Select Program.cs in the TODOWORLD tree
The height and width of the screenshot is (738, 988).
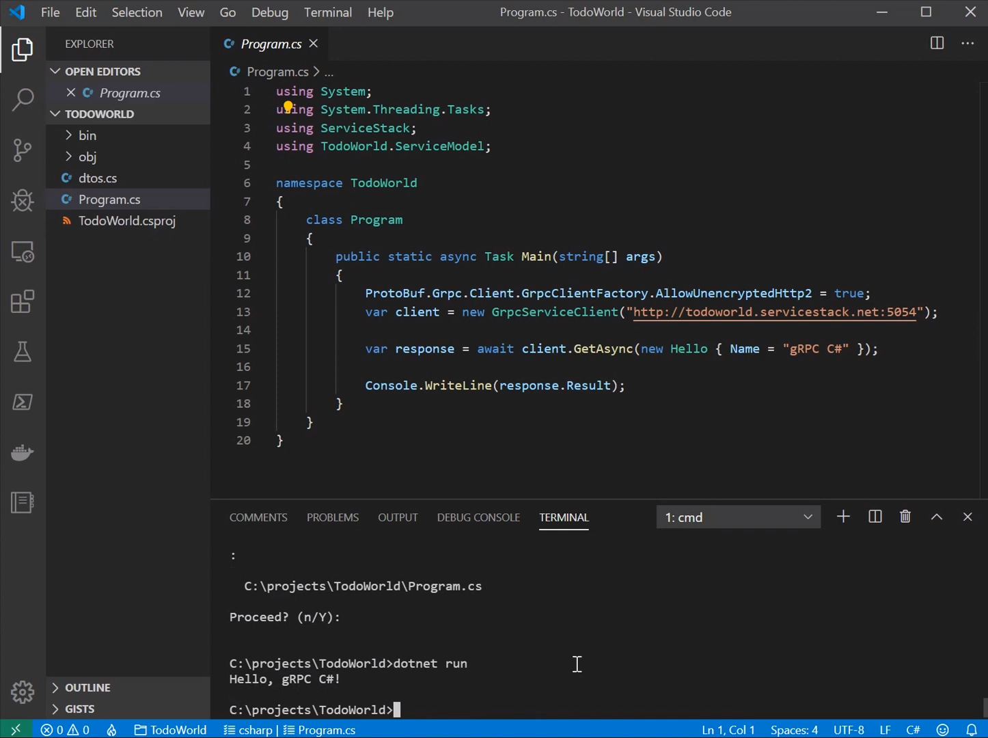[x=128, y=200]
